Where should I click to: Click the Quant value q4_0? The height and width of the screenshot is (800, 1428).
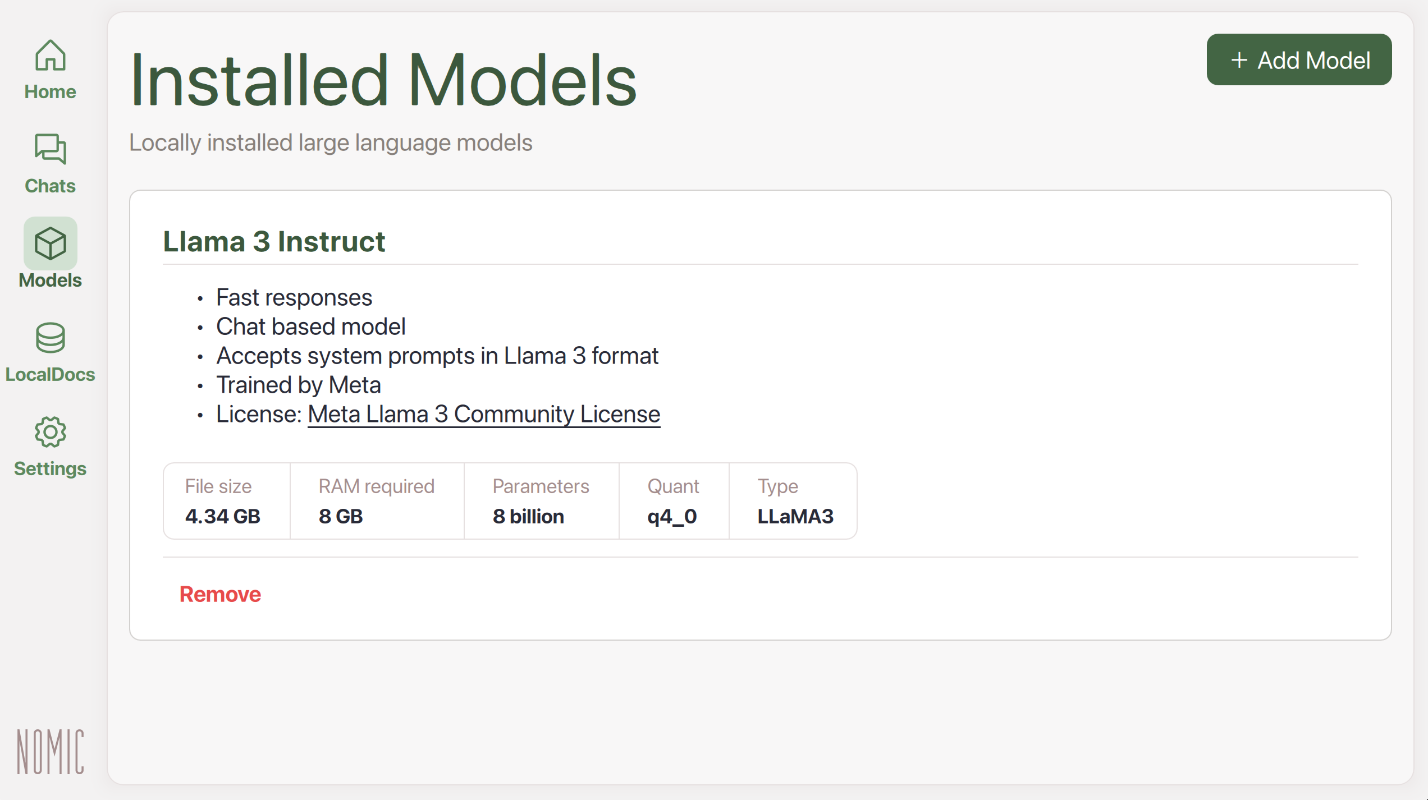tap(672, 516)
